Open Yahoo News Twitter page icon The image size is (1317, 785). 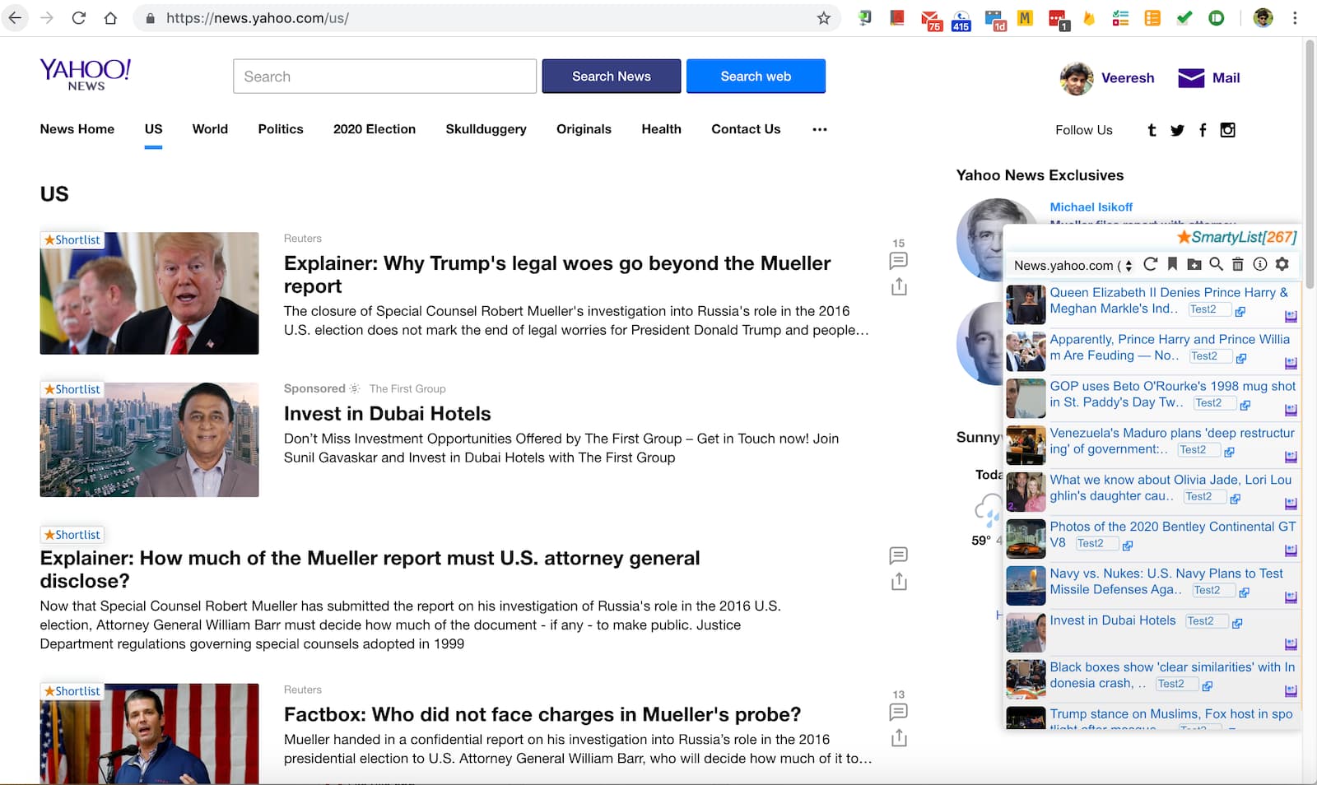(x=1177, y=130)
